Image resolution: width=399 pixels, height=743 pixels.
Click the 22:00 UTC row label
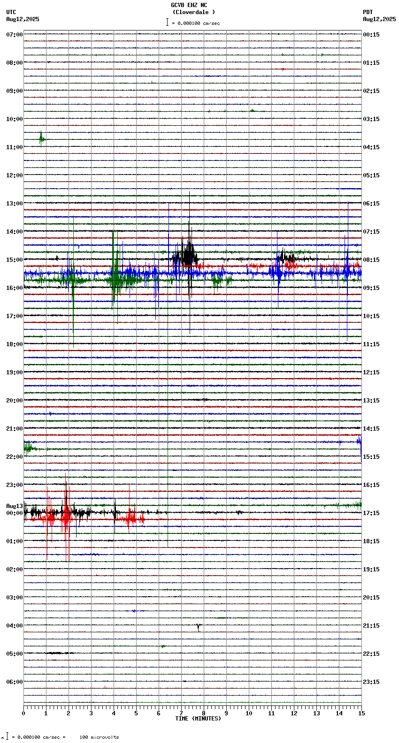14,457
